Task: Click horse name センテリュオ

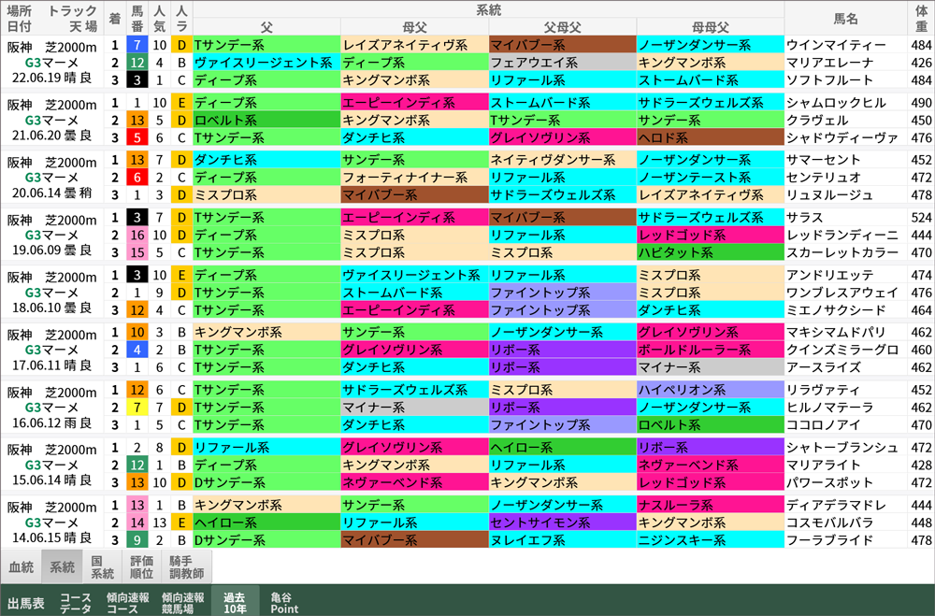Action: tap(824, 177)
